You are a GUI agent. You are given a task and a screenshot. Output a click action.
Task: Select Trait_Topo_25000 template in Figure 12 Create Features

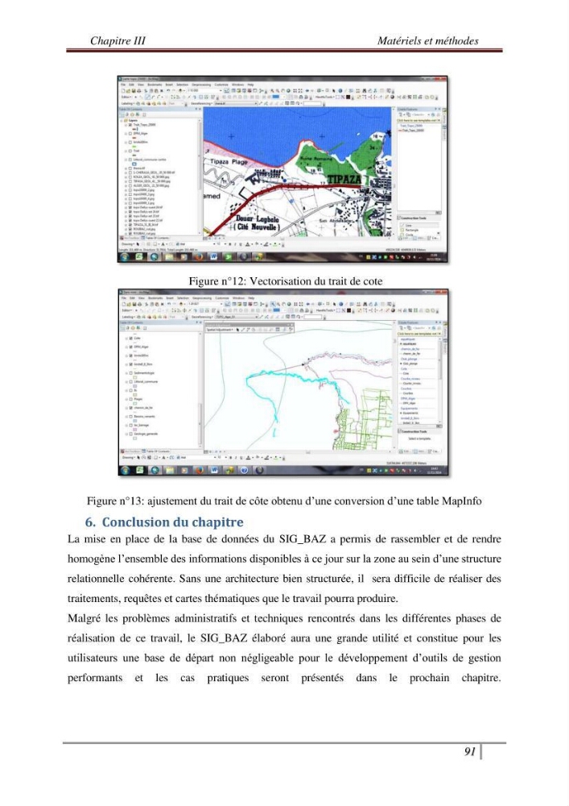click(411, 131)
